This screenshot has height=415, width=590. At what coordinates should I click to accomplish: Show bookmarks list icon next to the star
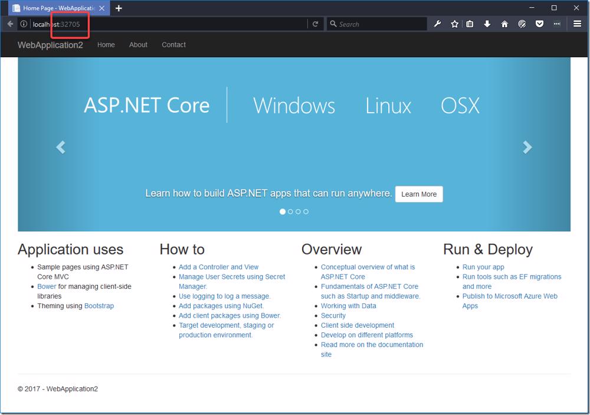470,24
